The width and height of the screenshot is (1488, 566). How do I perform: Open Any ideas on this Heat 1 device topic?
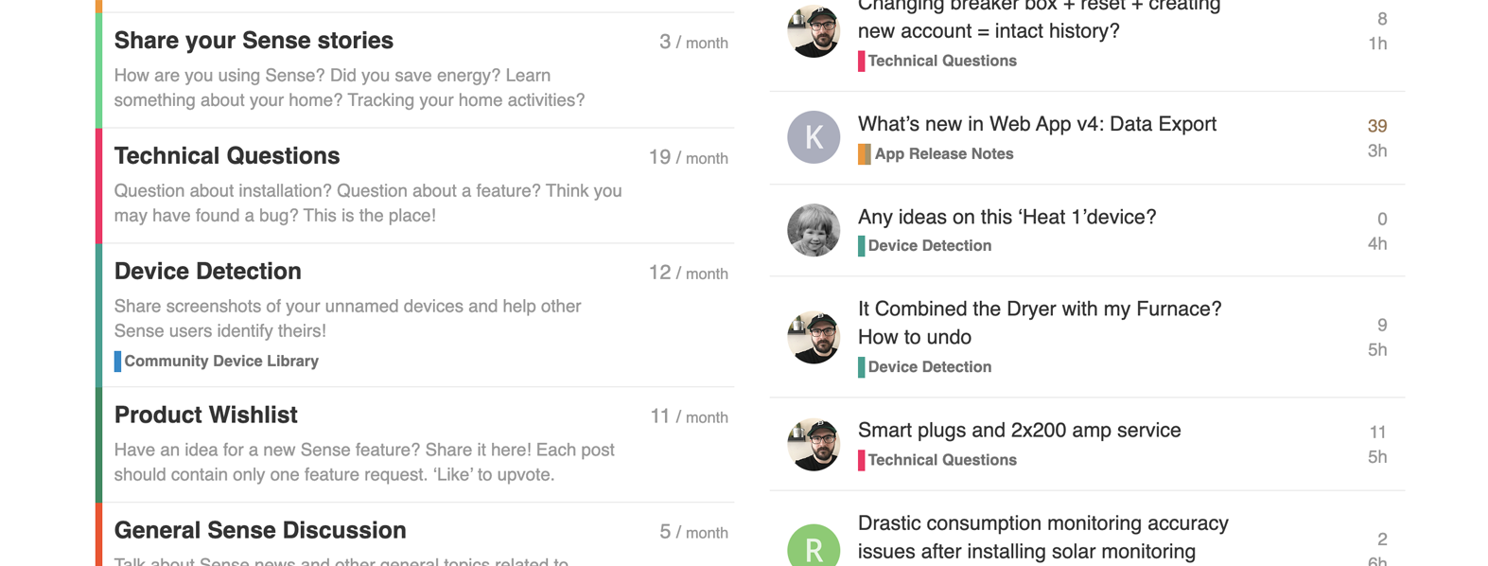(x=1007, y=217)
